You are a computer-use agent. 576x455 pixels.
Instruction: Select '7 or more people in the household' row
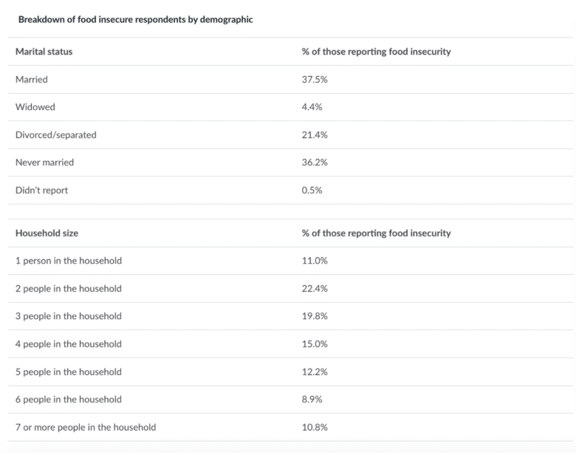[86, 427]
